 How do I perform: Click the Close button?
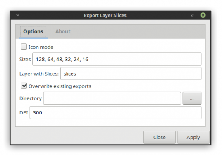point(160,137)
